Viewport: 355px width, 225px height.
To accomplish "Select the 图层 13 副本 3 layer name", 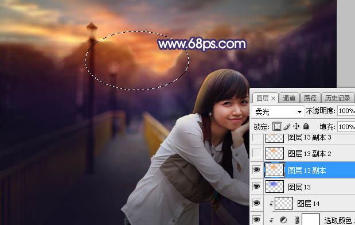I will click(x=310, y=137).
